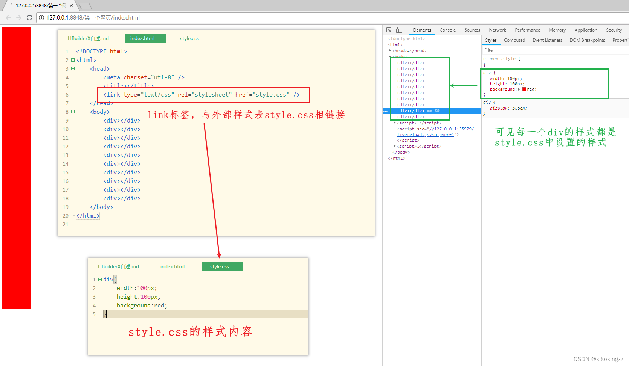Viewport: 629px width, 366px height.
Task: Collapse the div rule fold marker in style.css
Action: click(x=100, y=280)
